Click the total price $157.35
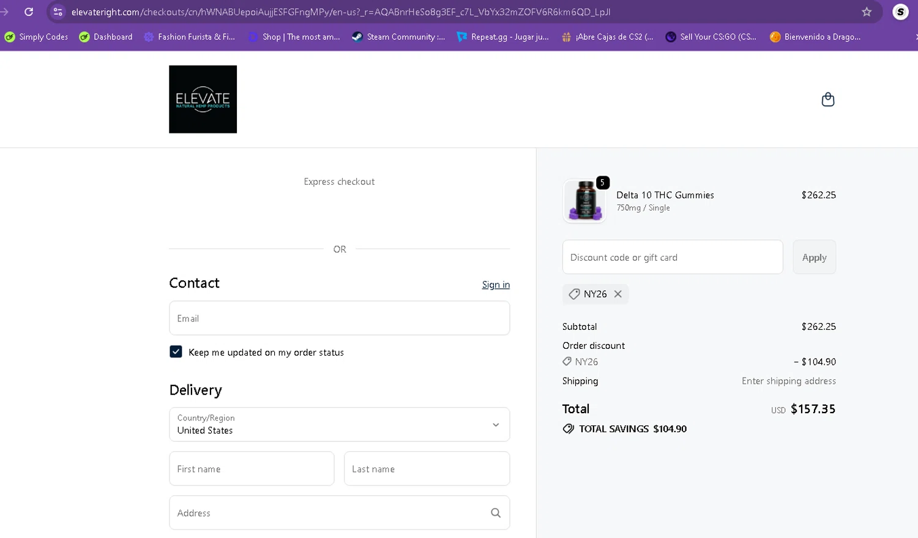Image resolution: width=918 pixels, height=538 pixels. [813, 409]
